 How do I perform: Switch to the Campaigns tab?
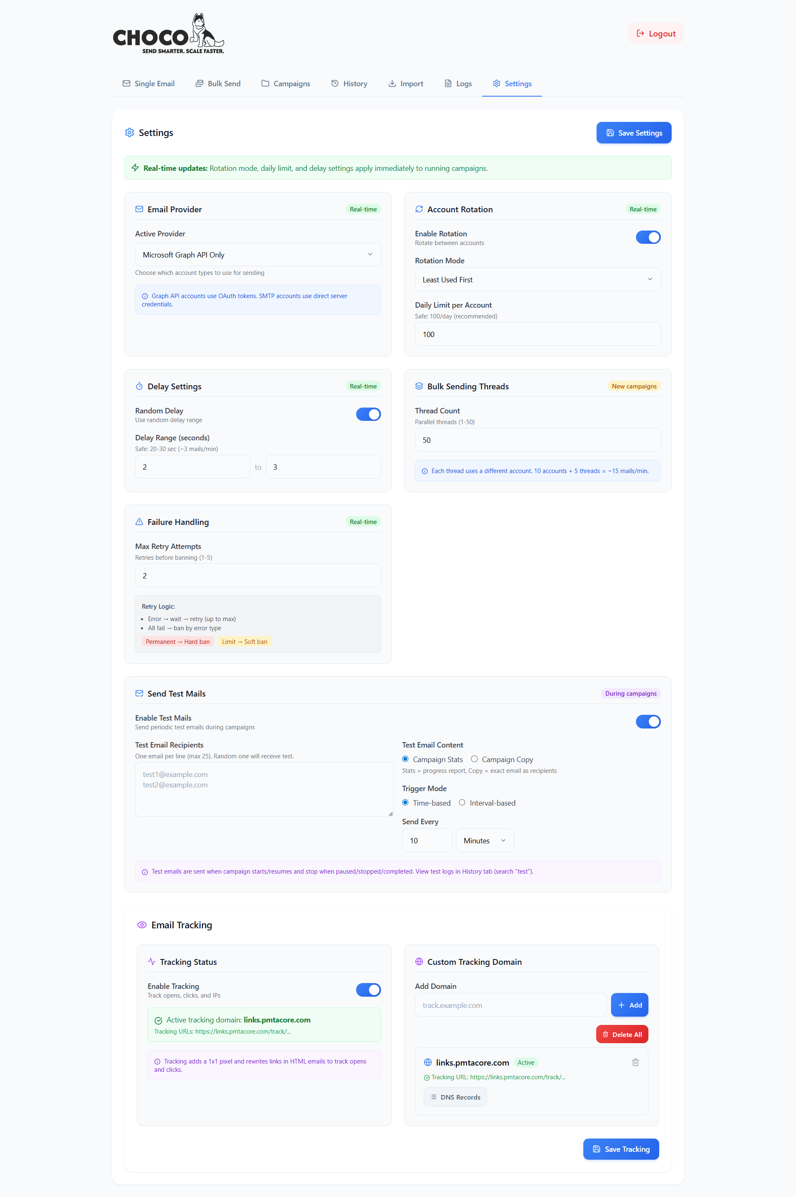pyautogui.click(x=286, y=84)
